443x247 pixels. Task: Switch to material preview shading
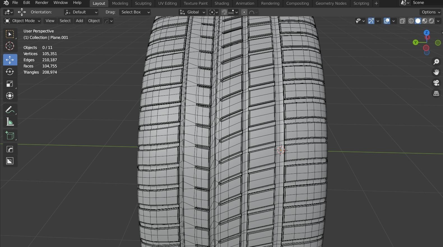(425, 21)
